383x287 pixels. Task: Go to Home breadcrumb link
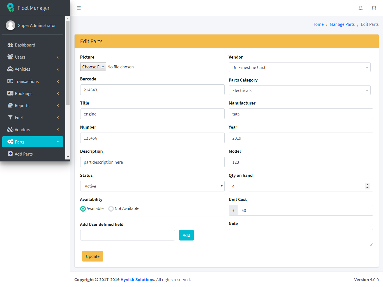(x=318, y=24)
